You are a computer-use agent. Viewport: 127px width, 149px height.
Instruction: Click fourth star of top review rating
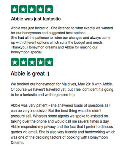[x=40, y=9]
